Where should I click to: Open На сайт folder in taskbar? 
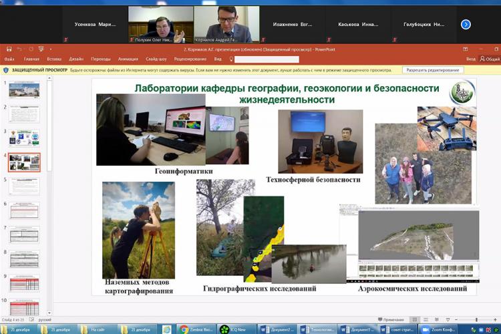point(97,329)
